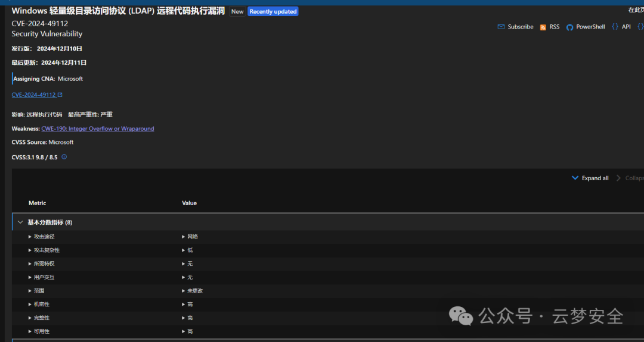The image size is (644, 342).
Task: Click the 最后更新 2024年12月11日 date text
Action: [x=49, y=62]
